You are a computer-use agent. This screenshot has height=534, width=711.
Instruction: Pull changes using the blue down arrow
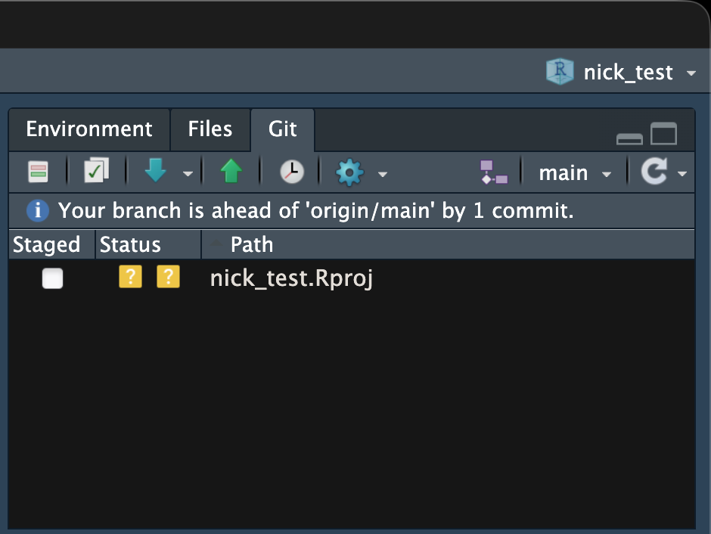[156, 172]
